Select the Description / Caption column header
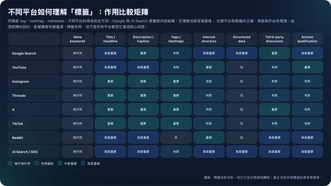The width and height of the screenshot is (331, 186). (143, 39)
